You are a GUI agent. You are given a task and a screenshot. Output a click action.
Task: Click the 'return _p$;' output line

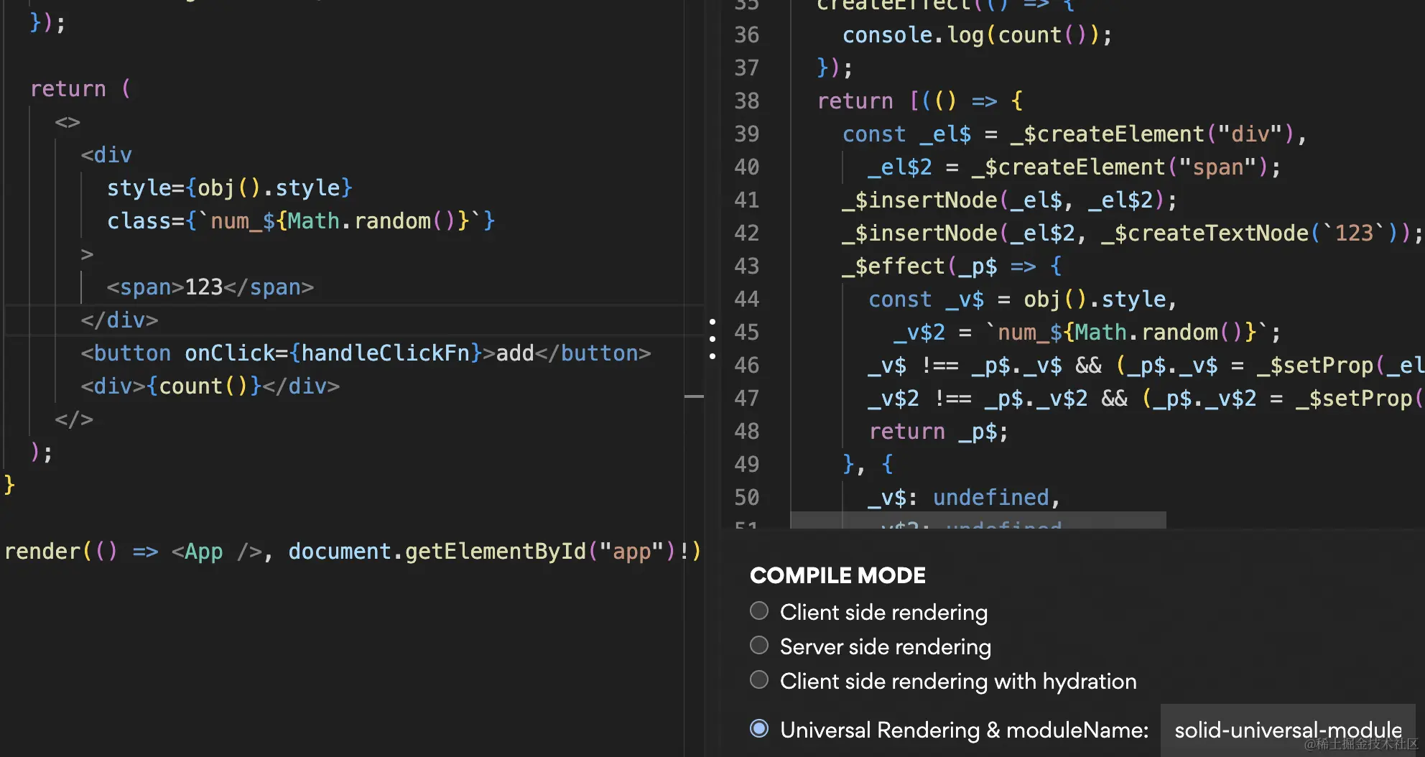[x=939, y=432]
